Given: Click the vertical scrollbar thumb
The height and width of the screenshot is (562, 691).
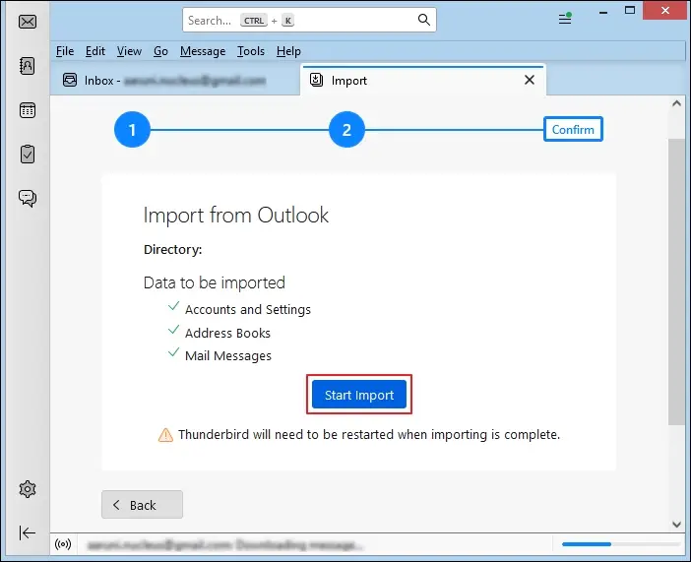Looking at the screenshot, I should [676, 282].
